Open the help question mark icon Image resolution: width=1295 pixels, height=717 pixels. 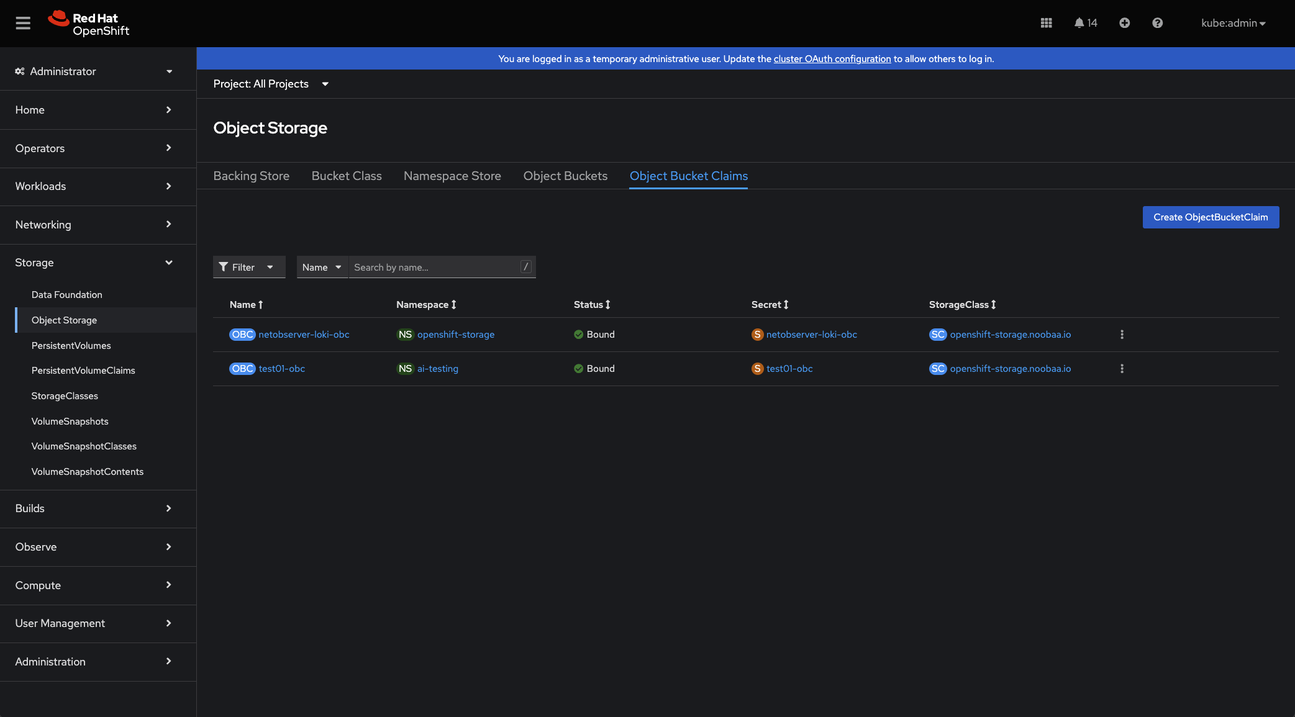point(1158,23)
